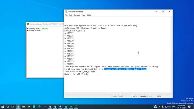
Task: Open Task View in the taskbar
Action: click(x=13, y=107)
